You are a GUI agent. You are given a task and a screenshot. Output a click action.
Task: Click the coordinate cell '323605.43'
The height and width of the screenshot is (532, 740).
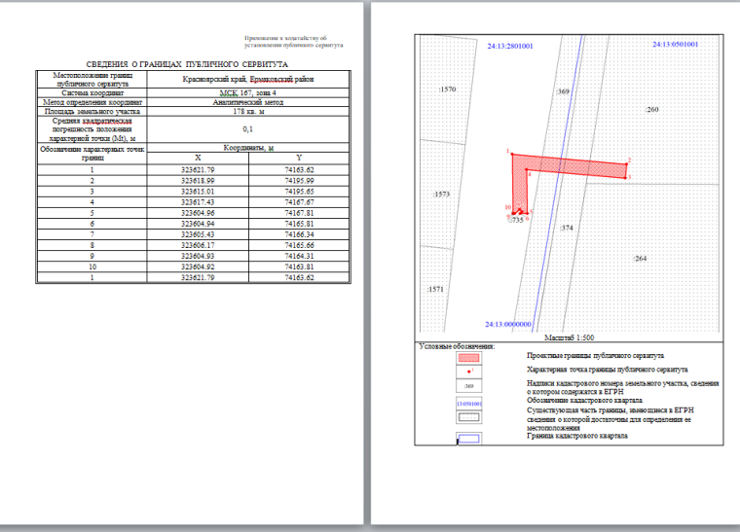point(198,235)
